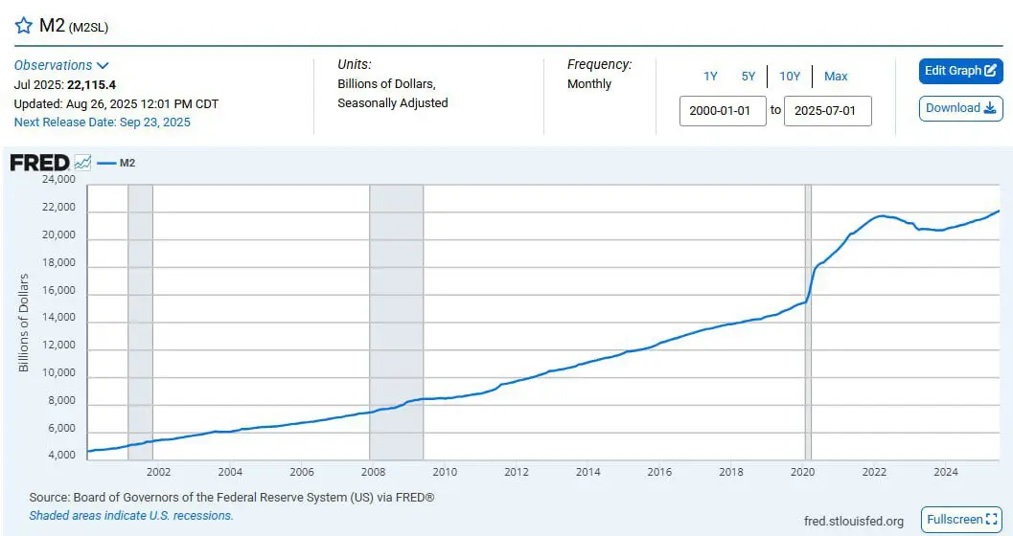
Task: Expand the Observations dropdown
Action: coord(61,65)
